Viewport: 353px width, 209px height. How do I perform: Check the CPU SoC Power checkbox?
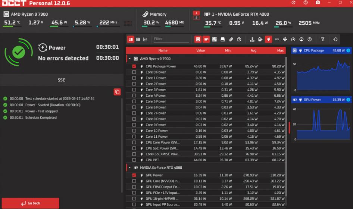(x=134, y=148)
